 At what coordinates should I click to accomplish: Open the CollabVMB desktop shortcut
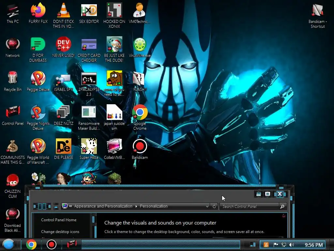click(114, 149)
